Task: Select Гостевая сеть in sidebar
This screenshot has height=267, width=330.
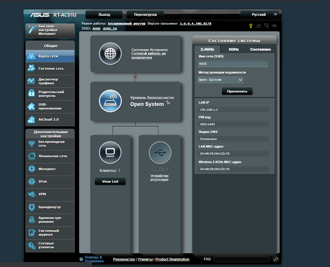Action: click(x=50, y=69)
